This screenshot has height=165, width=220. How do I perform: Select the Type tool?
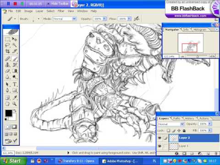(x=15, y=84)
